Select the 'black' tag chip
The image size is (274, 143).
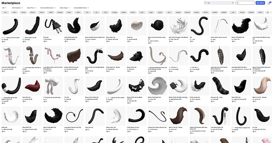[42, 12]
